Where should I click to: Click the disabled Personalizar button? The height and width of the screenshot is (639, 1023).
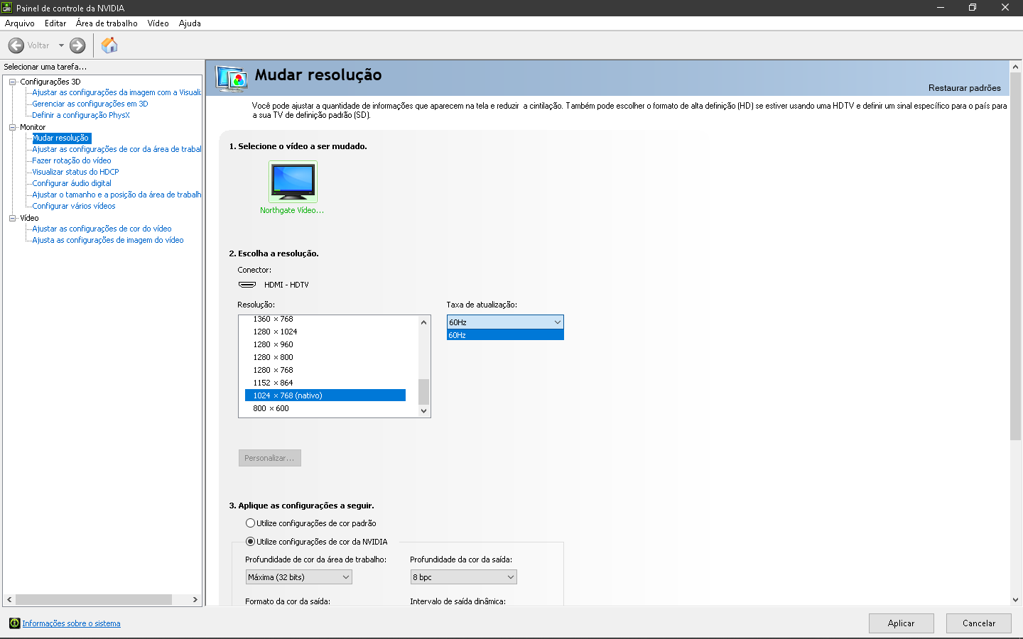point(270,458)
